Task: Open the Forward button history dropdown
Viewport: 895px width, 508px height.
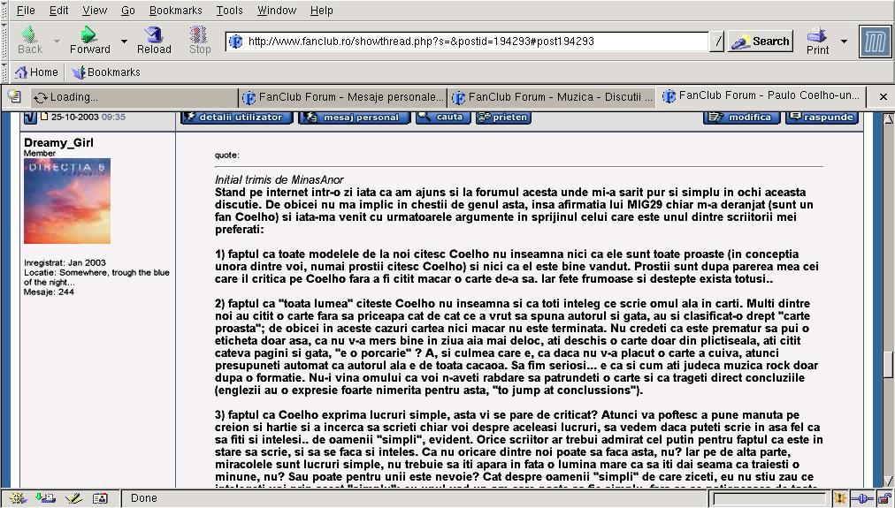Action: pos(124,41)
